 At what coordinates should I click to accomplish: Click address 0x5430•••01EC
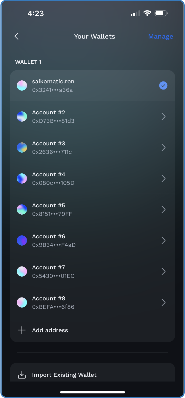[53, 276]
